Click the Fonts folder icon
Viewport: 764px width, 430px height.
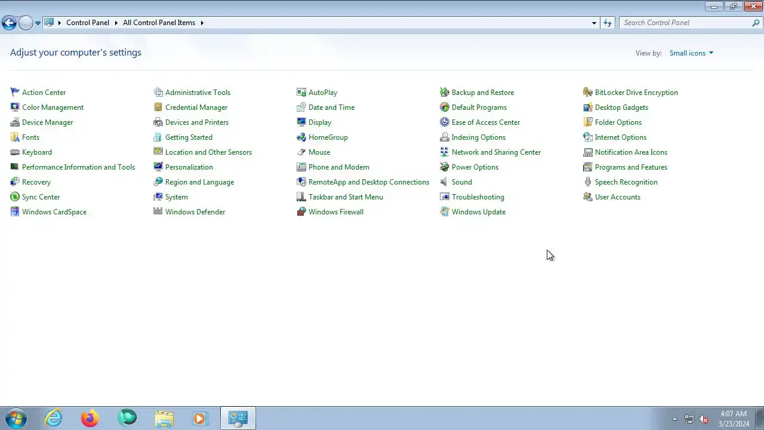[15, 137]
